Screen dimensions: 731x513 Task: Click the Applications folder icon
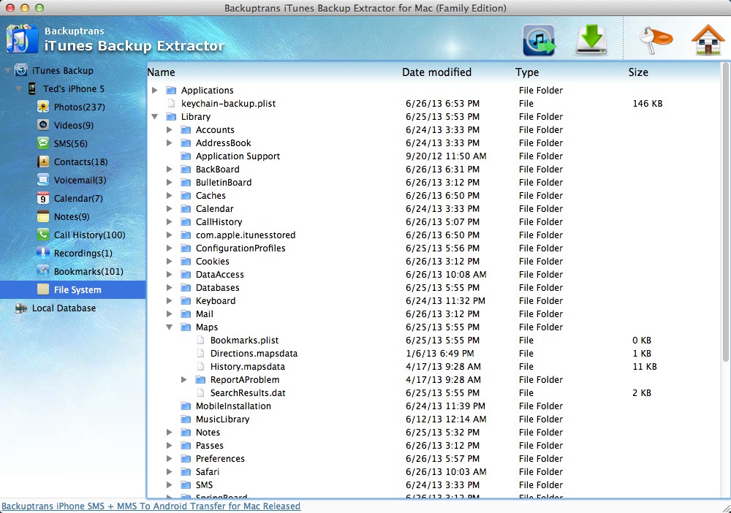tap(171, 91)
